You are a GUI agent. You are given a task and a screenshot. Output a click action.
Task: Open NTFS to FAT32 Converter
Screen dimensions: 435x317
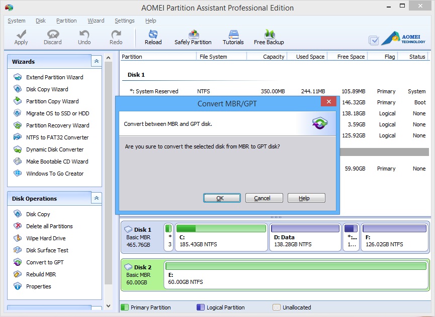click(x=57, y=137)
